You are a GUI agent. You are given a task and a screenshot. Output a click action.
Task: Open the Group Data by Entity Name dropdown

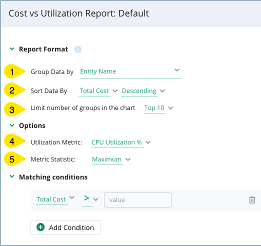tap(130, 72)
